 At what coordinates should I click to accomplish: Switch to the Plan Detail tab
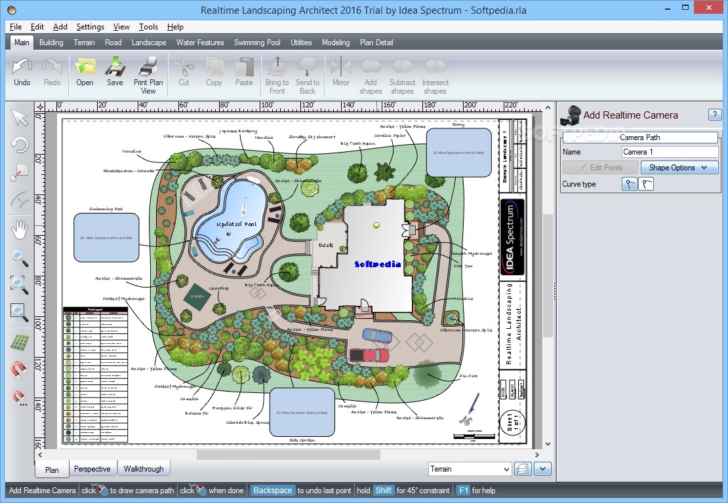pos(376,42)
